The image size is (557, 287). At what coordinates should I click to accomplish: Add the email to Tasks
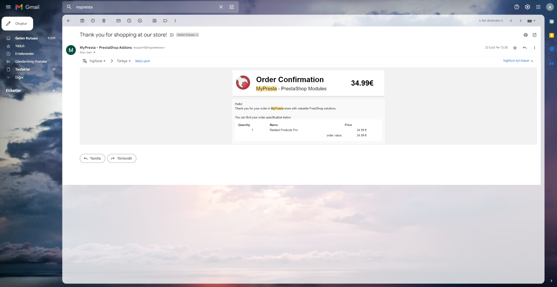[x=140, y=21]
